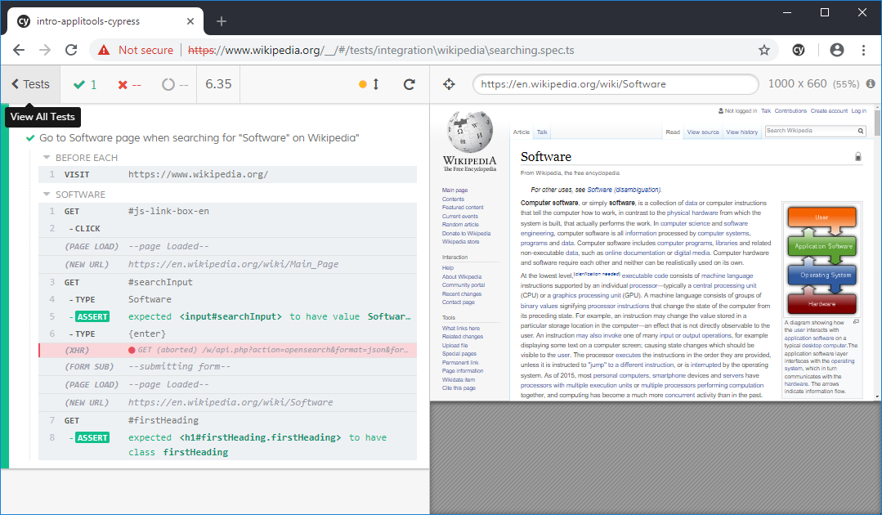Viewport: 882px width, 515px height.
Task: Open the View history tab
Action: (x=742, y=132)
